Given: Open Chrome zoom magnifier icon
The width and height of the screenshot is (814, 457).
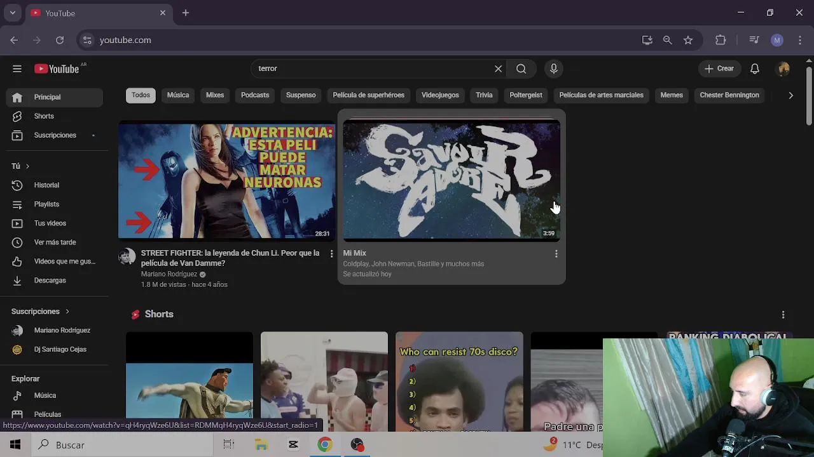Looking at the screenshot, I should (x=667, y=40).
